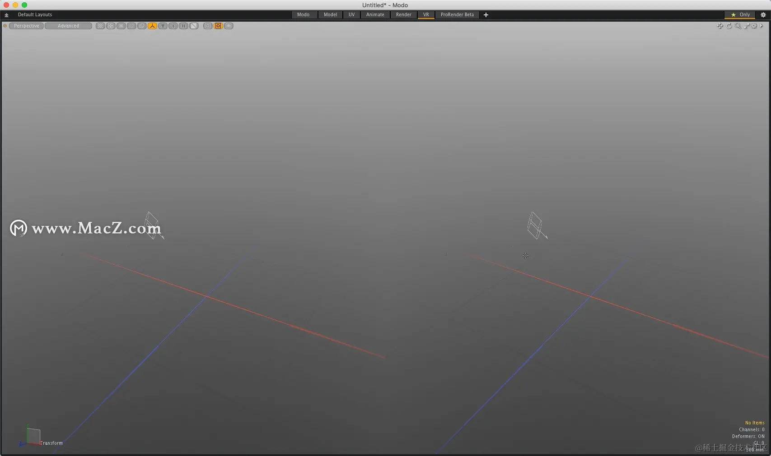
Task: Click the first square frame icon in viewport bar
Action: point(208,26)
